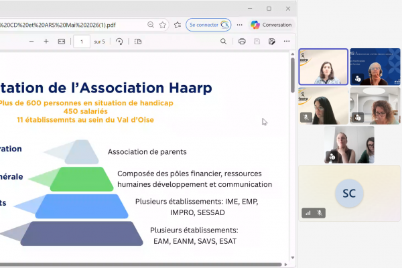Click the browser address bar URL
Image resolution: width=402 pixels, height=268 pixels.
click(x=58, y=25)
